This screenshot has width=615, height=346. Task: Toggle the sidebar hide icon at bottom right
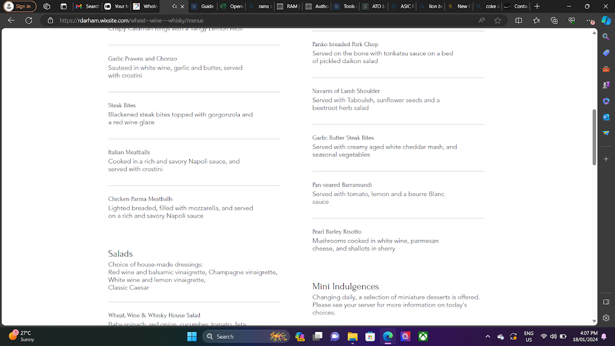click(606, 302)
